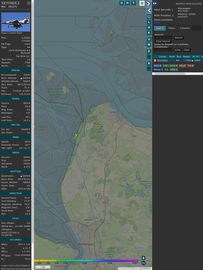Switch to the Columns tab
Image resolution: width=203 pixels, height=270 pixels.
pos(185,28)
